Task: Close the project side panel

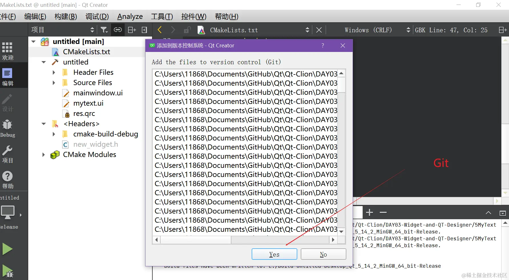Action: pos(144,30)
